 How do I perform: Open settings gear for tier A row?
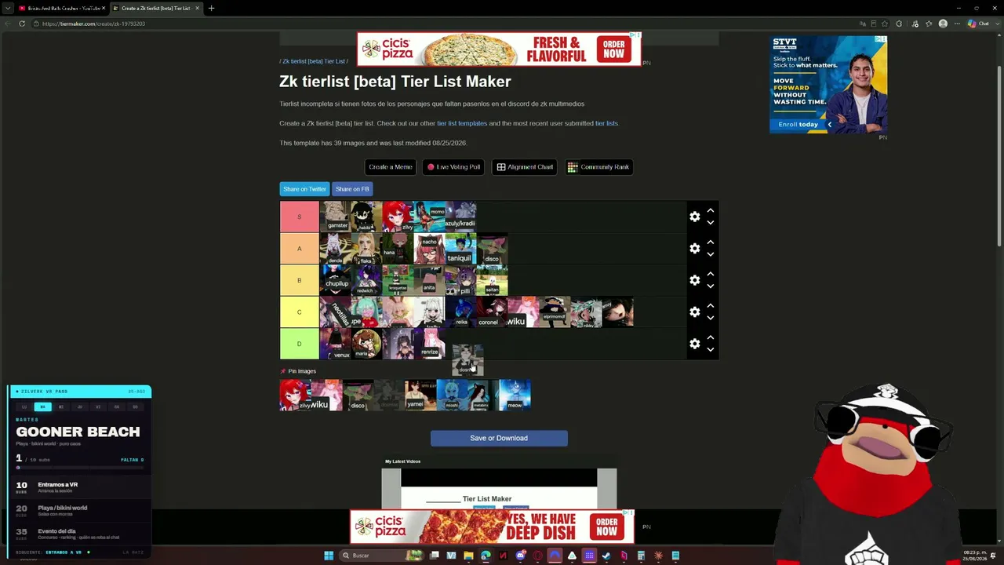pyautogui.click(x=694, y=249)
